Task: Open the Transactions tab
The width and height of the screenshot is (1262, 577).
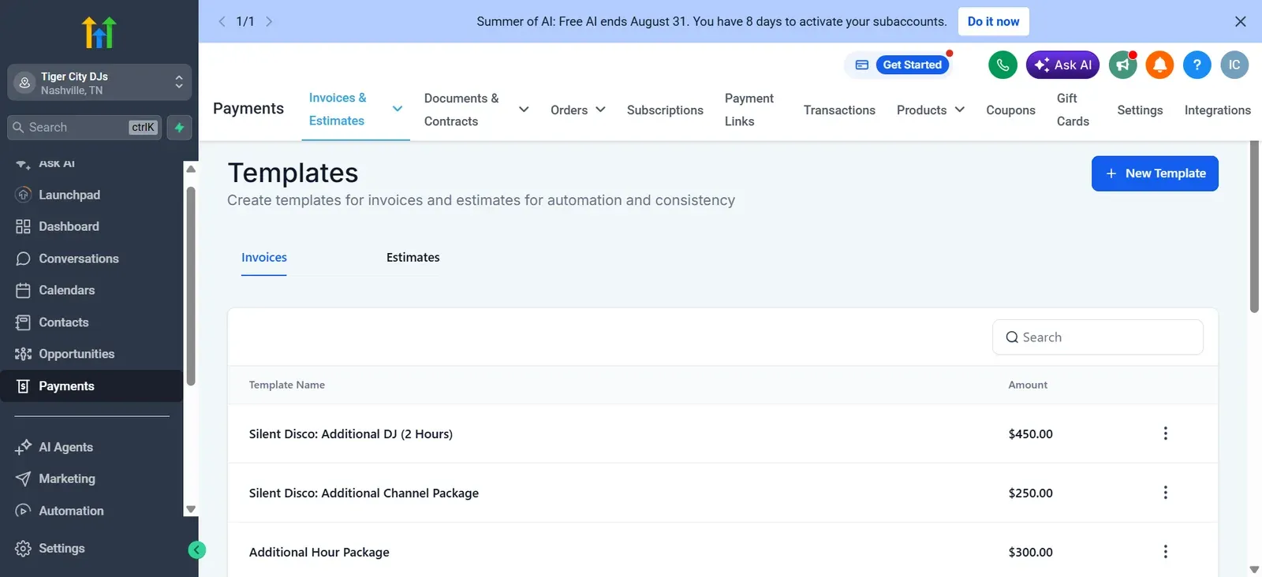Action: [x=839, y=110]
